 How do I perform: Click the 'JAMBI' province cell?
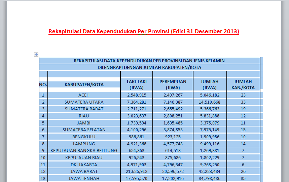click(84, 123)
